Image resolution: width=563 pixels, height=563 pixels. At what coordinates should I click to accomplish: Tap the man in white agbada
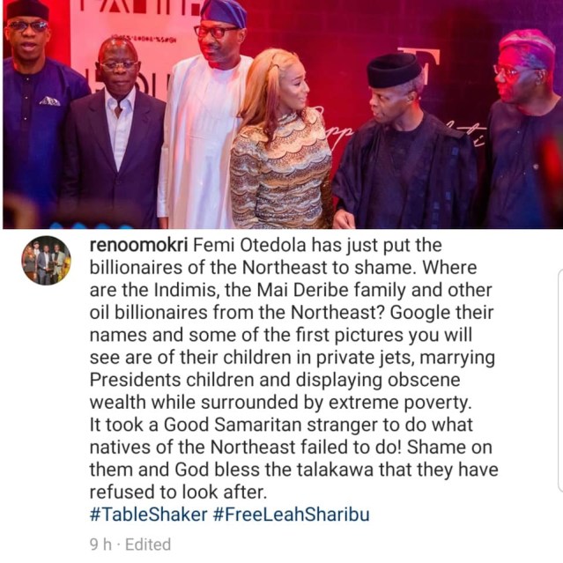(x=204, y=118)
